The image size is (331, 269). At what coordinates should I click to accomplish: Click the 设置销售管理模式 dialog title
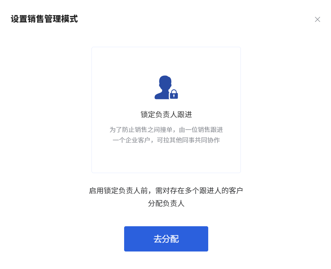(44, 19)
